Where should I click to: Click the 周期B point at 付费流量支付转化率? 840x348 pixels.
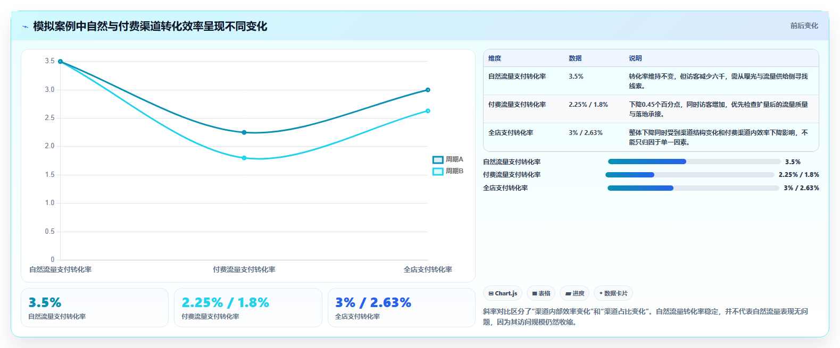click(244, 158)
